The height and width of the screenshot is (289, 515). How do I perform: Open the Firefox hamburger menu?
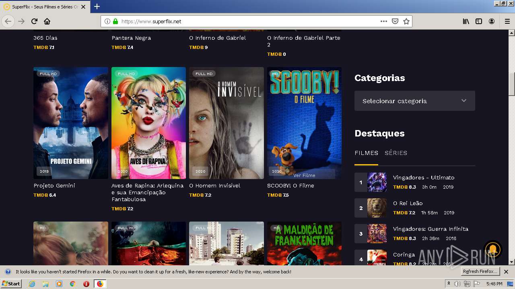(507, 21)
